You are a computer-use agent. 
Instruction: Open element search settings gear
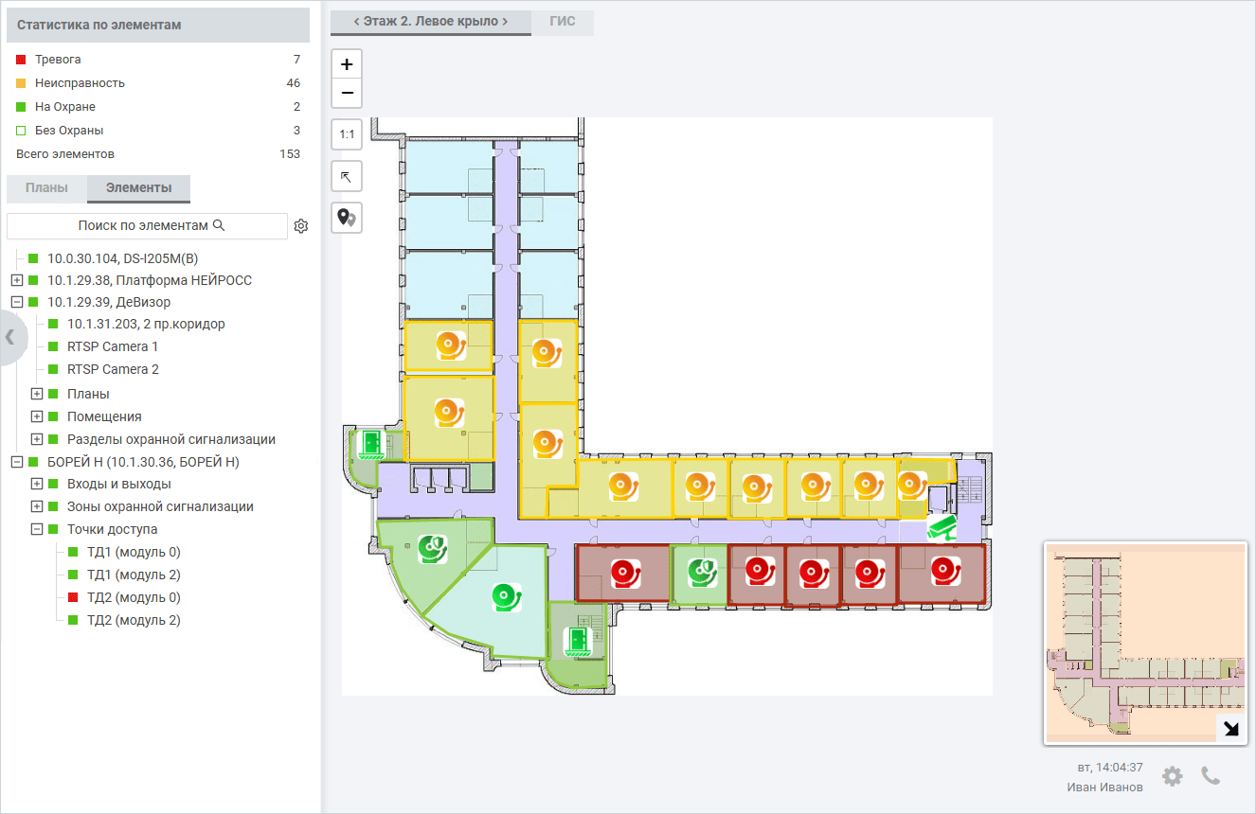tap(301, 226)
